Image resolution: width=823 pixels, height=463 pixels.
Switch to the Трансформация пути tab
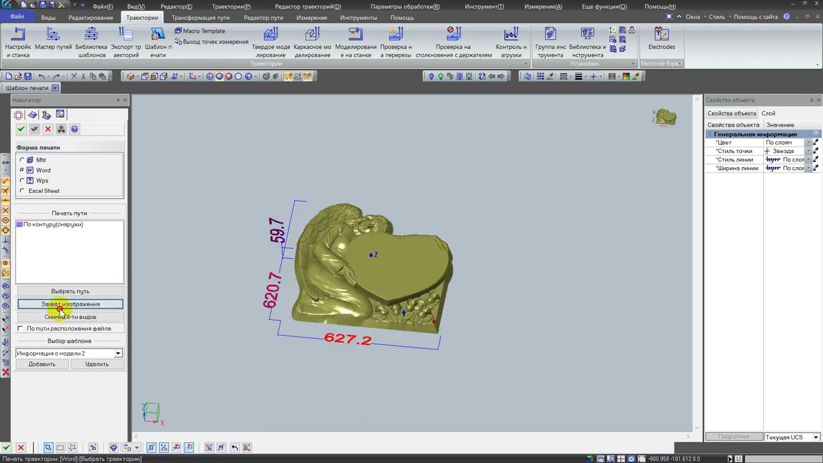(201, 18)
